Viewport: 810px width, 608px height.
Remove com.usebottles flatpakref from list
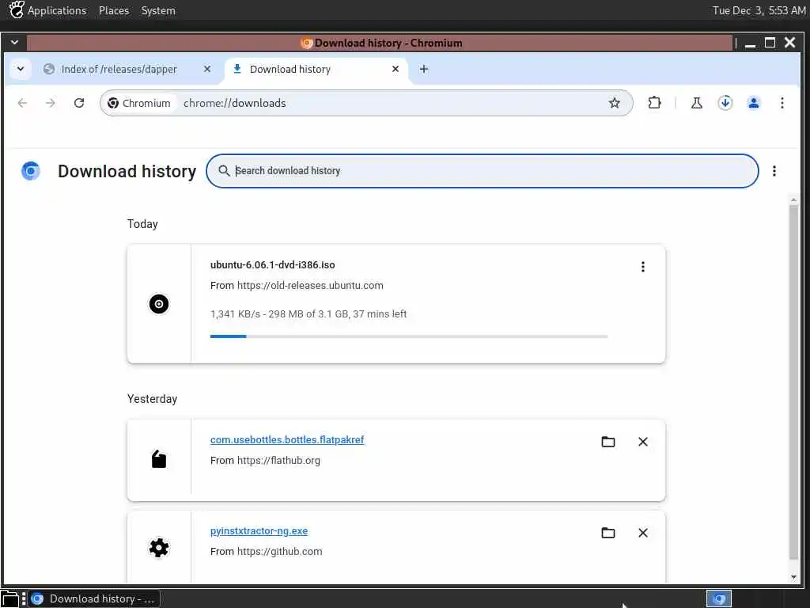pyautogui.click(x=642, y=442)
